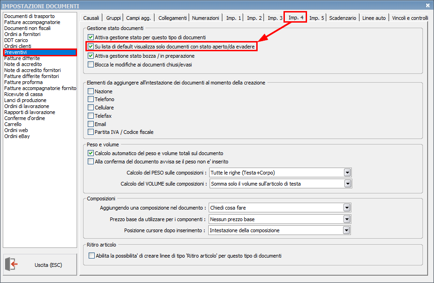Select Ordini eBay in list
This screenshot has width=434, height=283.
pos(40,136)
